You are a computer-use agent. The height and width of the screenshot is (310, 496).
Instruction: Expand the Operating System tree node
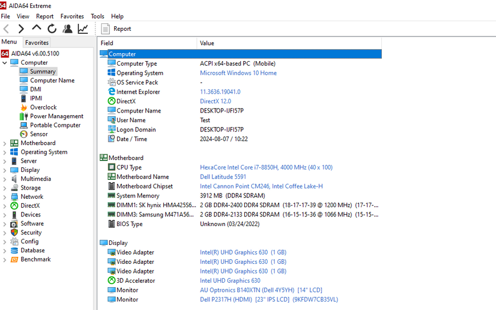coord(5,152)
